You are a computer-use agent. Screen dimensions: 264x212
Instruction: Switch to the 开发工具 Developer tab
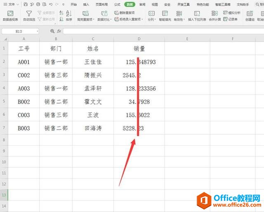[x=183, y=5]
